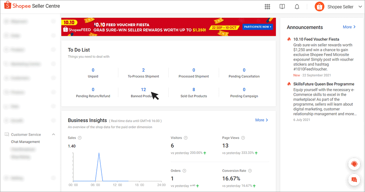Open Sold Out Products count 8
The height and width of the screenshot is (192, 365).
click(194, 90)
